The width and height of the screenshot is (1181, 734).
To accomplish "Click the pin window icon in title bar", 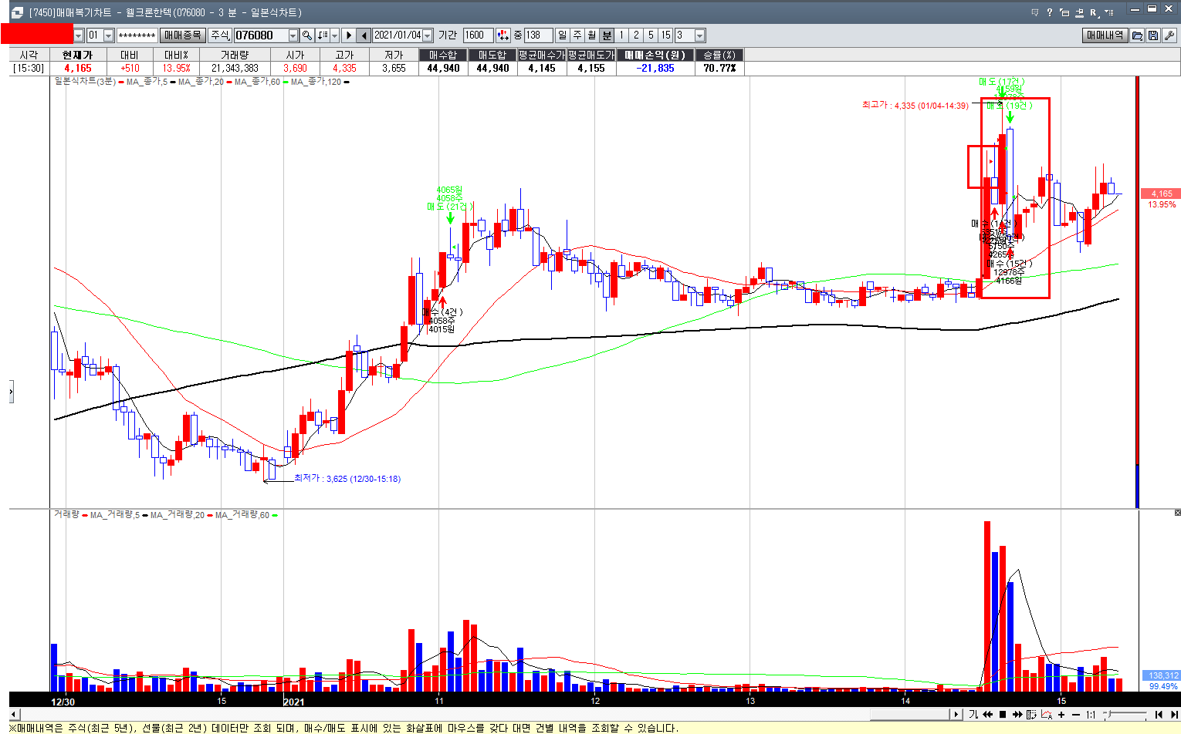I will click(x=1079, y=13).
